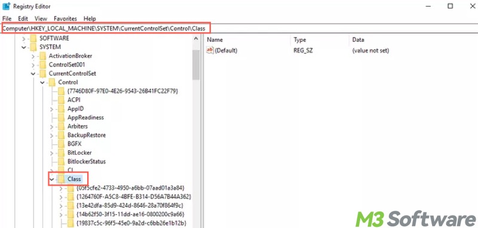The height and width of the screenshot is (228, 478).
Task: Click the SYSTEM folder icon
Action: coord(33,47)
